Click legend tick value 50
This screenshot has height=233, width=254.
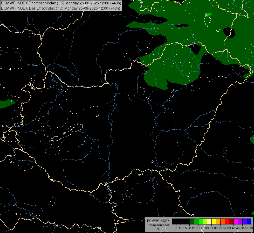click(242, 228)
